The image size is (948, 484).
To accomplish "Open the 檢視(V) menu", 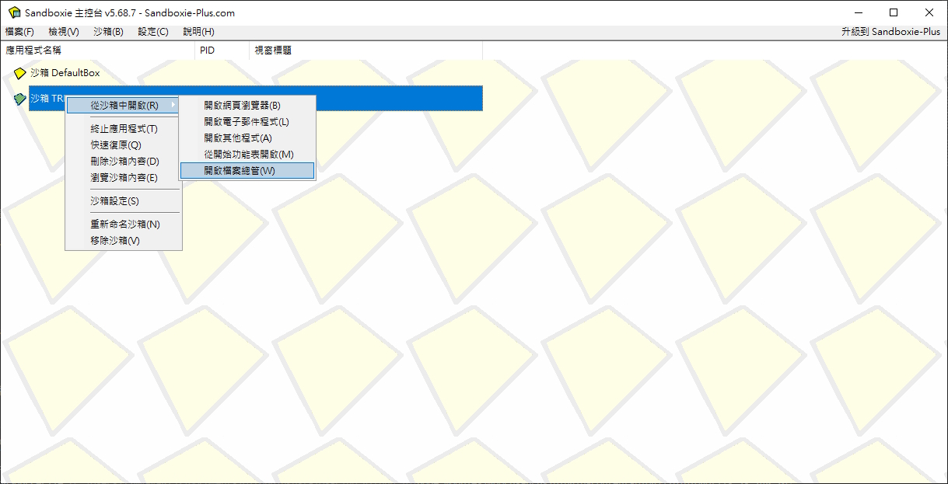I will click(64, 32).
